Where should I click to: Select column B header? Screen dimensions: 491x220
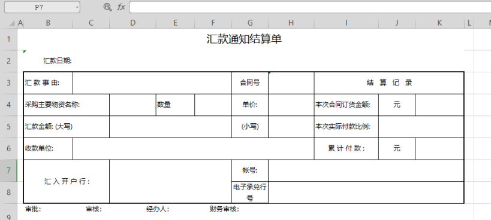click(48, 23)
